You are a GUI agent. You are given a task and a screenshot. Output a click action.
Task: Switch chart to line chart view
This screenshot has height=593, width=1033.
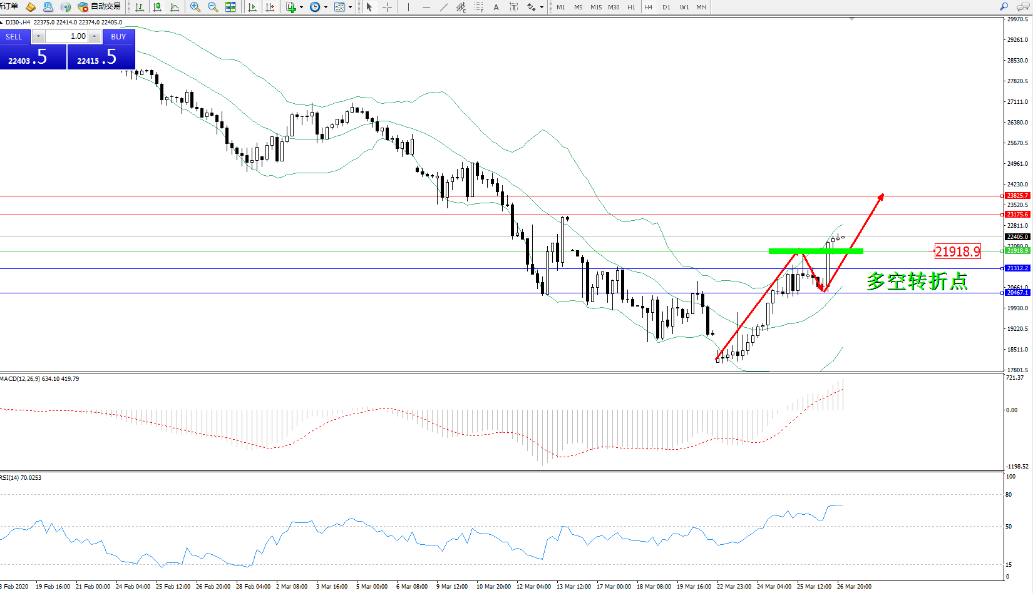pos(175,7)
